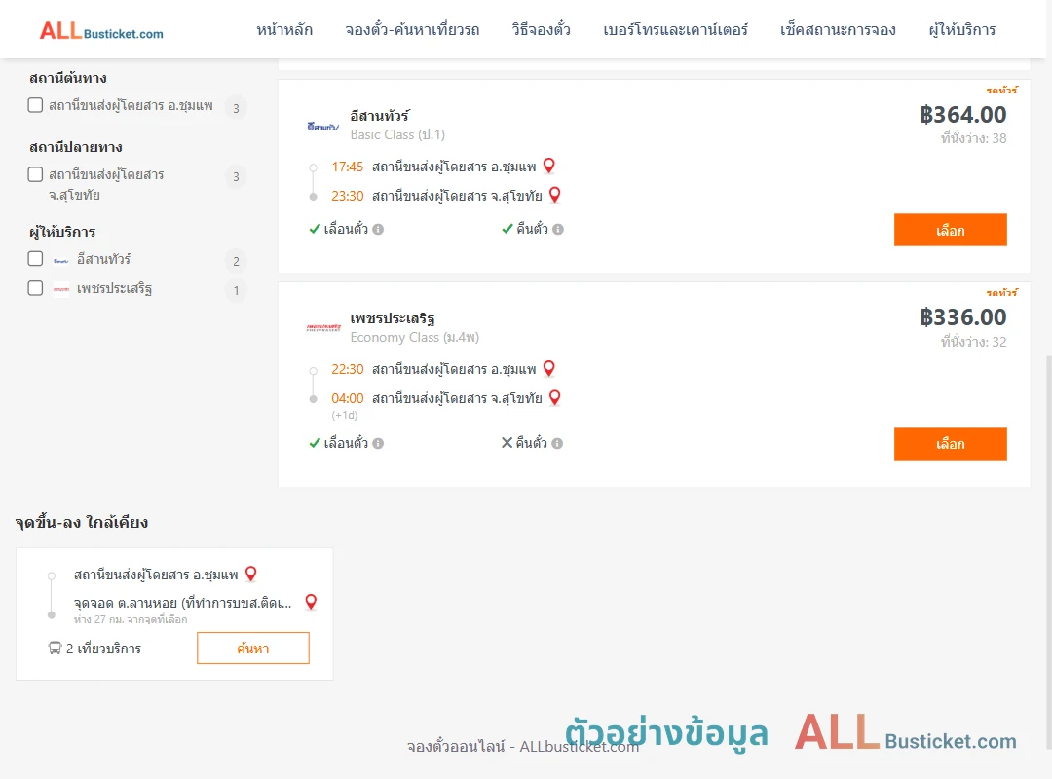
Task: Click รถทัวร์ tag on ฿336.00 card
Action: pos(1001,292)
